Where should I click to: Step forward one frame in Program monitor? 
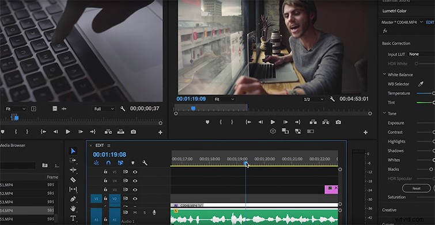285,122
